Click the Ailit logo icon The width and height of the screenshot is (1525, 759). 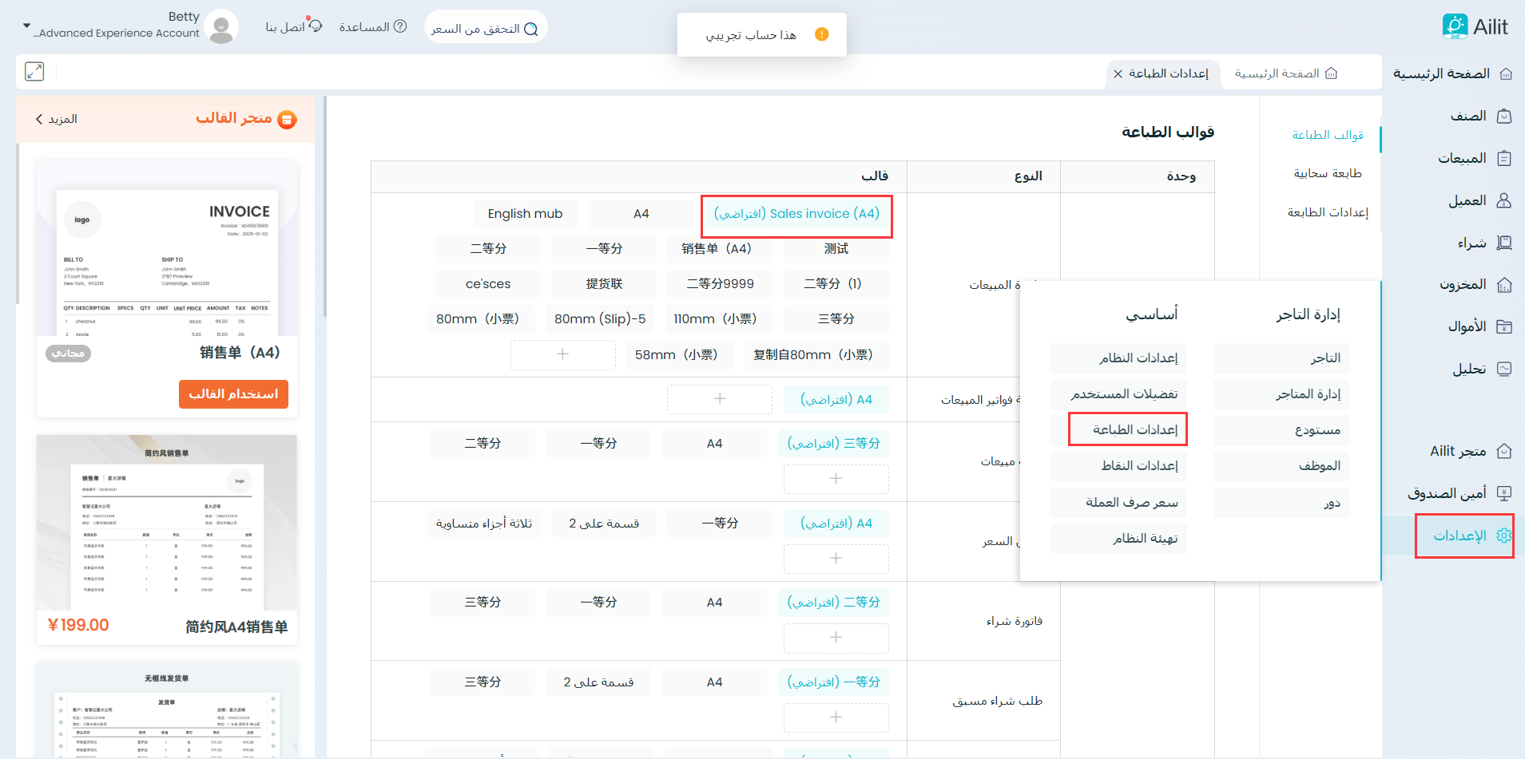click(x=1455, y=26)
